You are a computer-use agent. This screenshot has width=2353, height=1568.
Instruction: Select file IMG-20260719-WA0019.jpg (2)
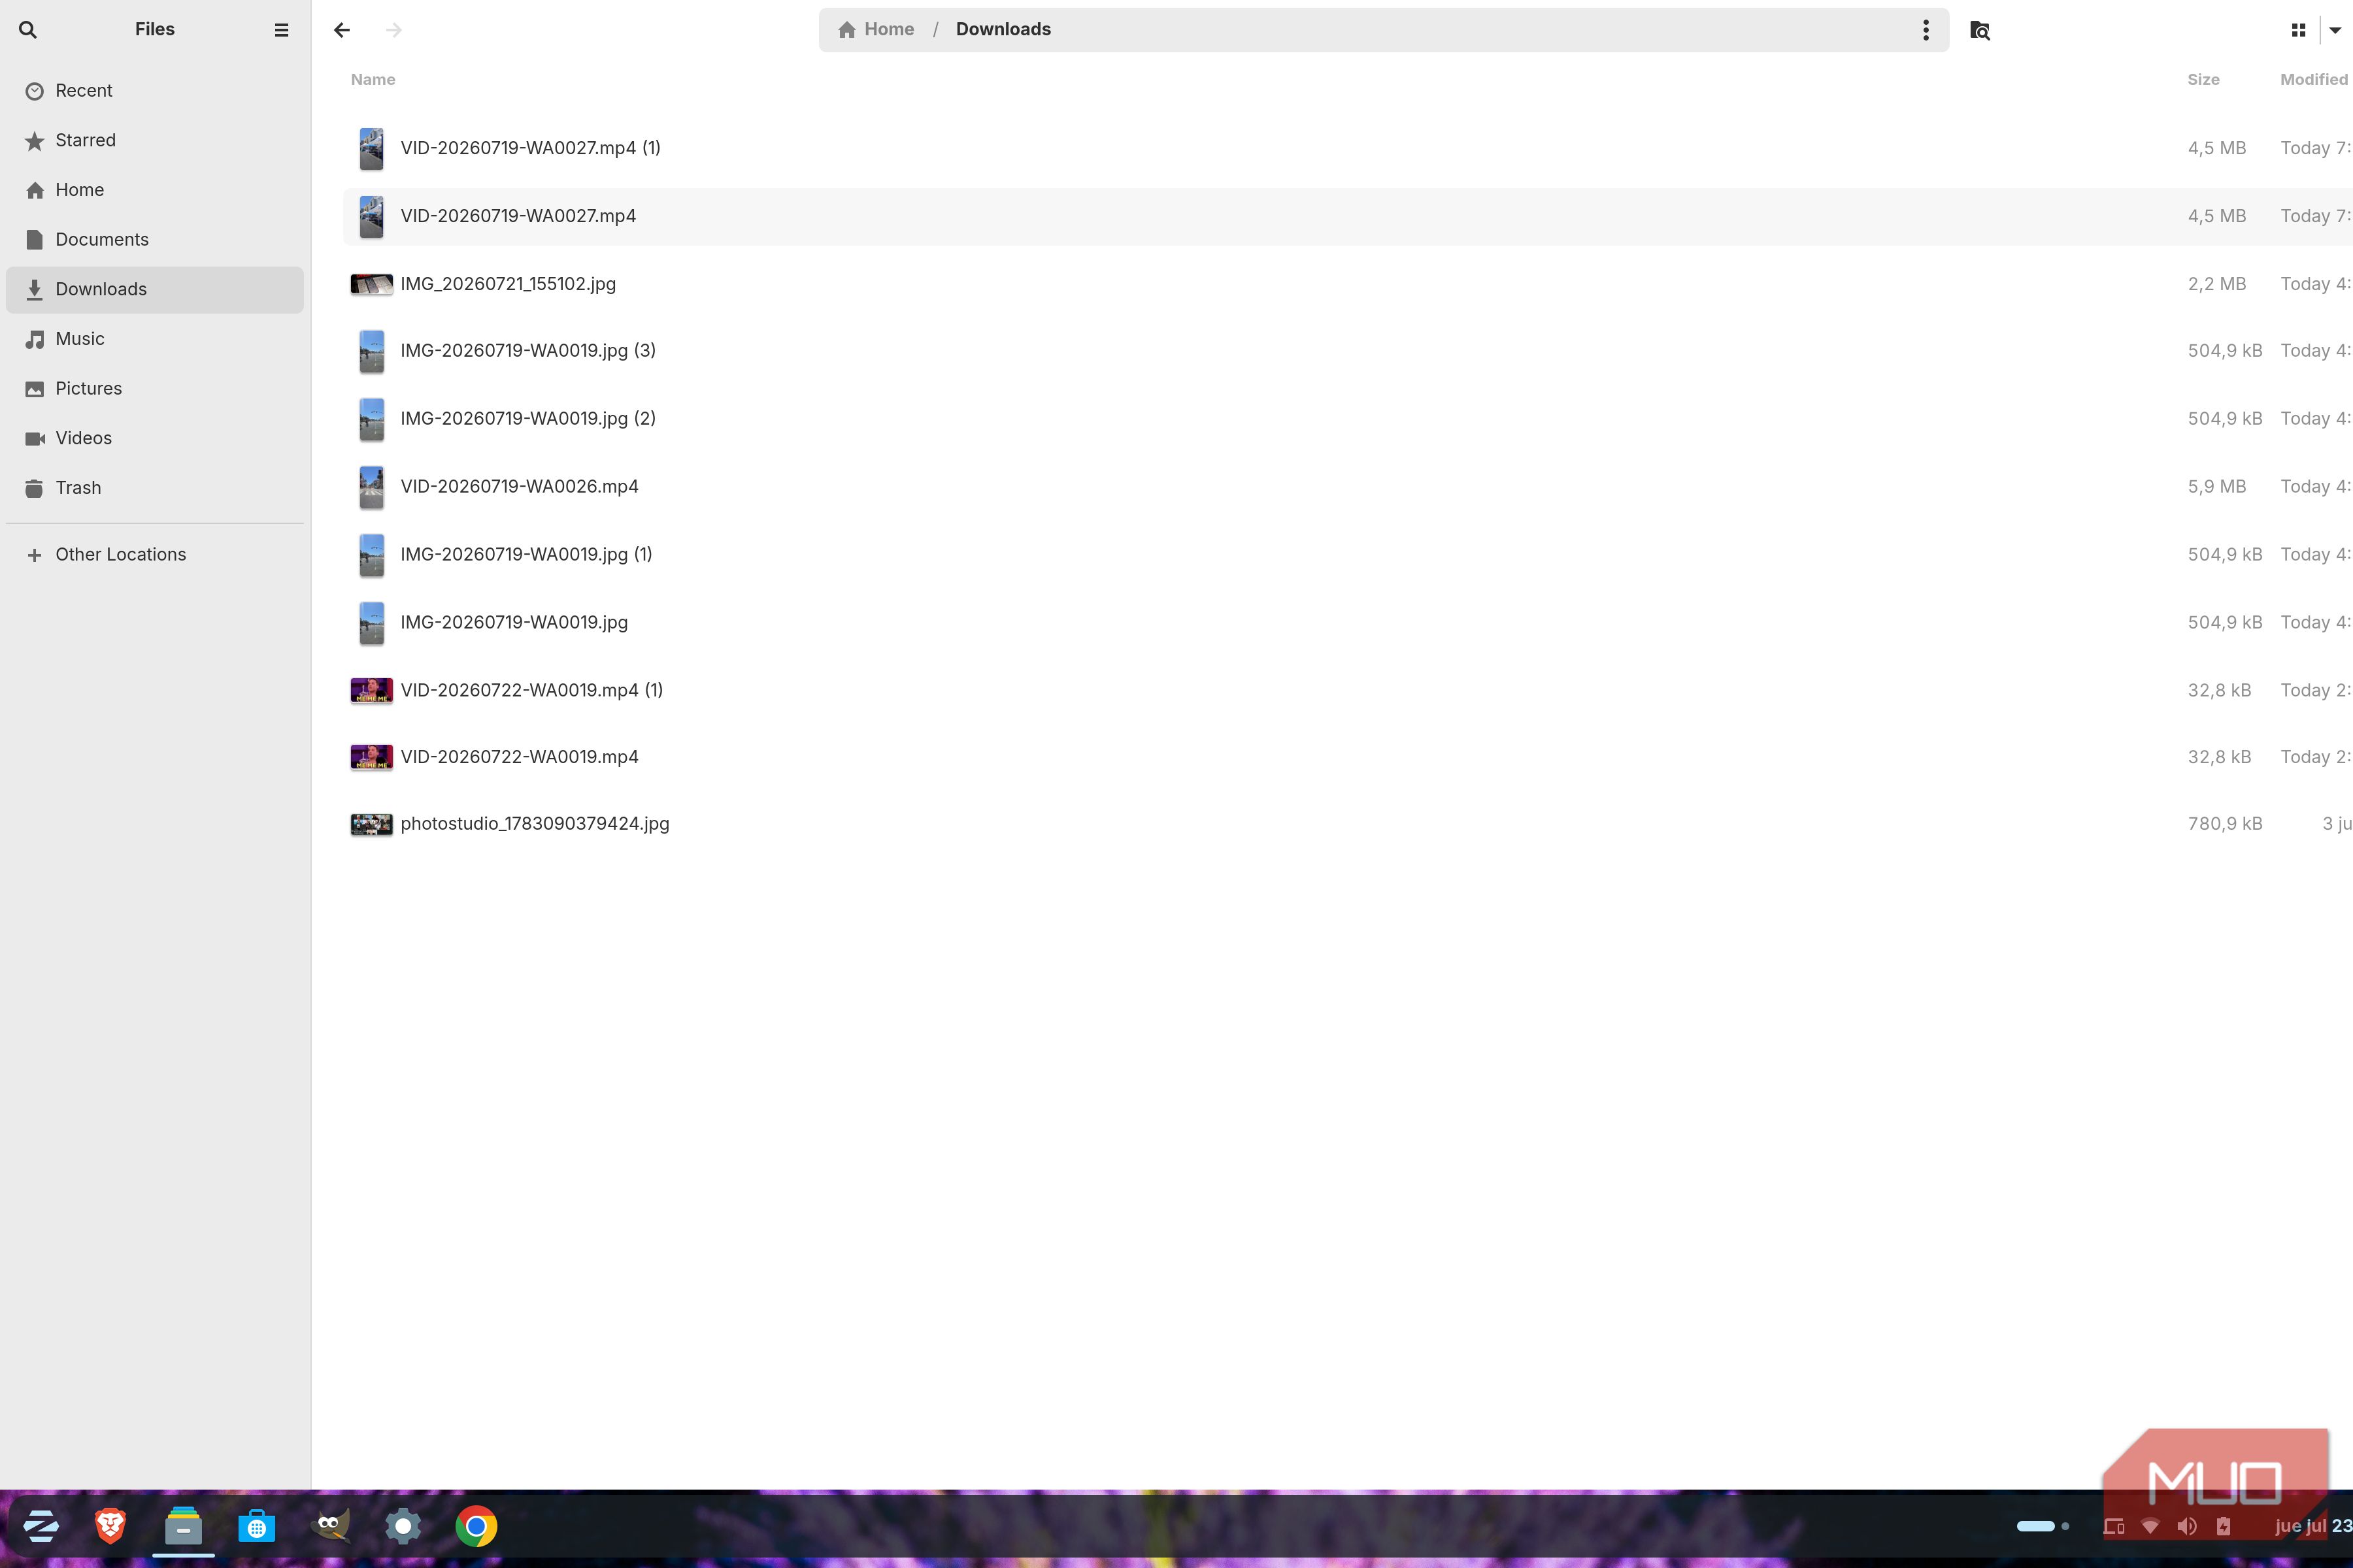click(1346, 419)
